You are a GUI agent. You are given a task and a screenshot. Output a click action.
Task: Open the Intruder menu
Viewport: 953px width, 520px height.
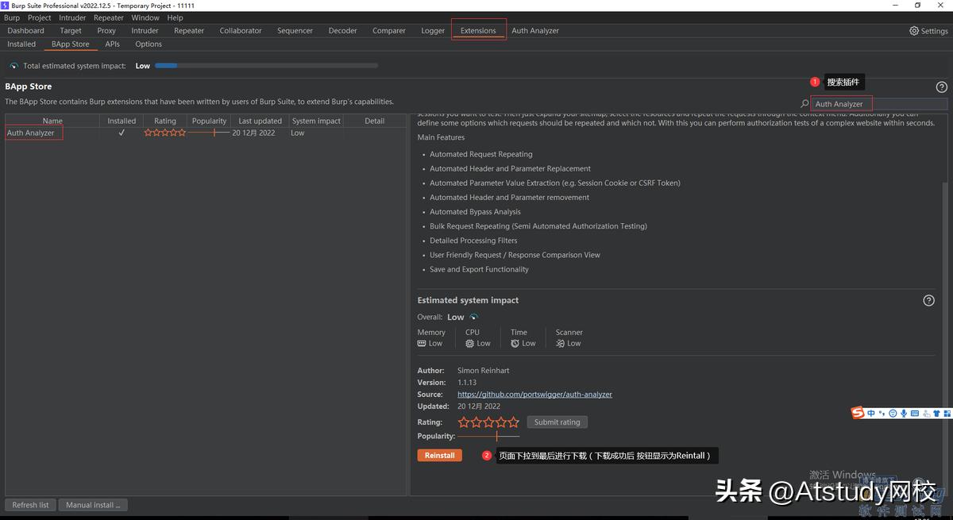point(71,17)
